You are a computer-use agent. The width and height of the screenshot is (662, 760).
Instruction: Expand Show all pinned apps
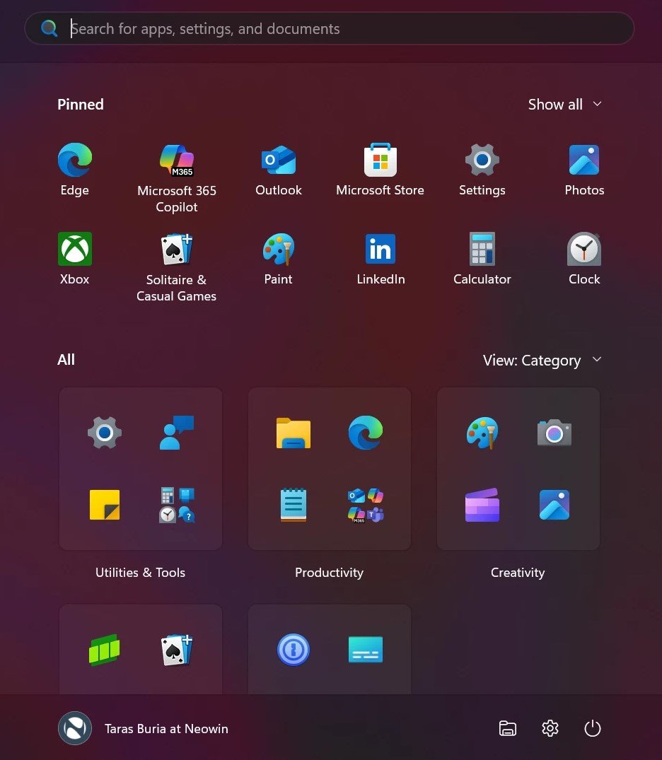[564, 104]
